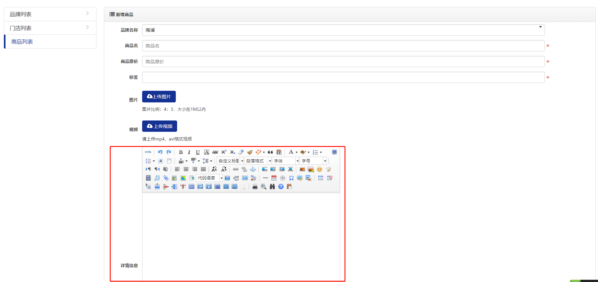Insert a hyperlink with the link icon
This screenshot has width=598, height=282.
point(236,169)
